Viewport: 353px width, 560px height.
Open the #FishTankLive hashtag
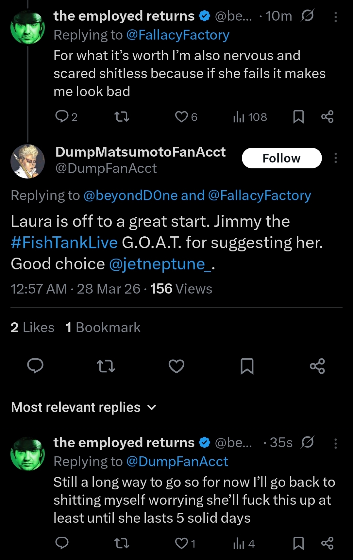pos(64,243)
